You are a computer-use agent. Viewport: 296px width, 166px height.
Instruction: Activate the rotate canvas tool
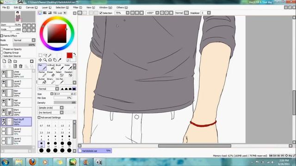tap(50, 60)
